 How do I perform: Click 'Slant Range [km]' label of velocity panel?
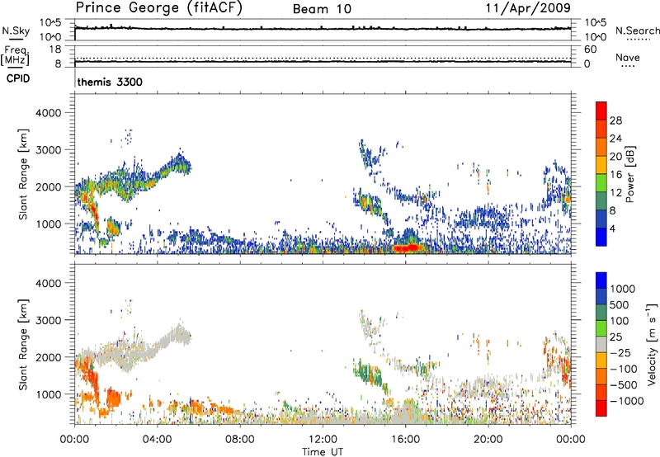coord(23,345)
